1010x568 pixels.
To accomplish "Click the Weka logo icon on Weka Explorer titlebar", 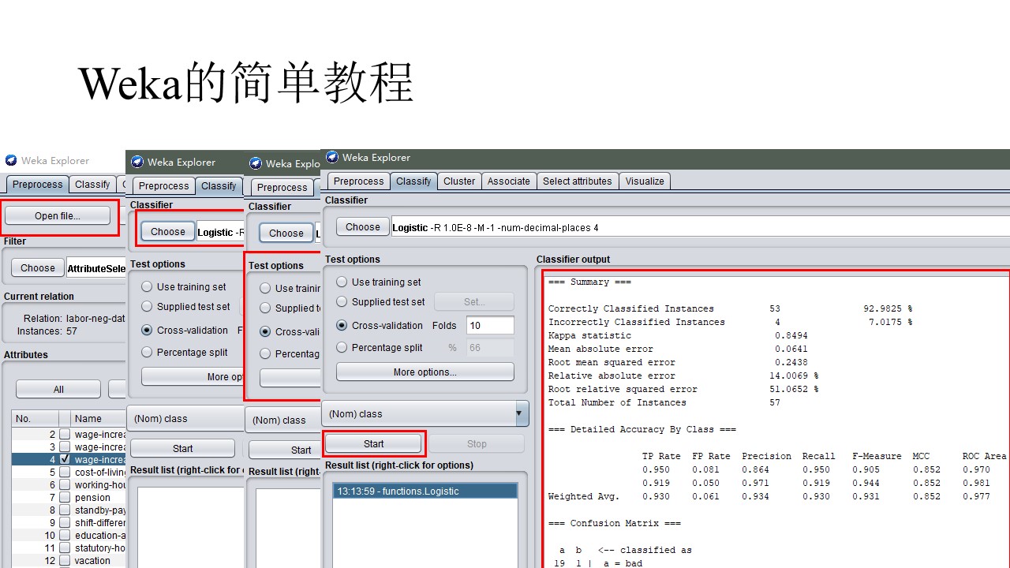I will point(331,156).
